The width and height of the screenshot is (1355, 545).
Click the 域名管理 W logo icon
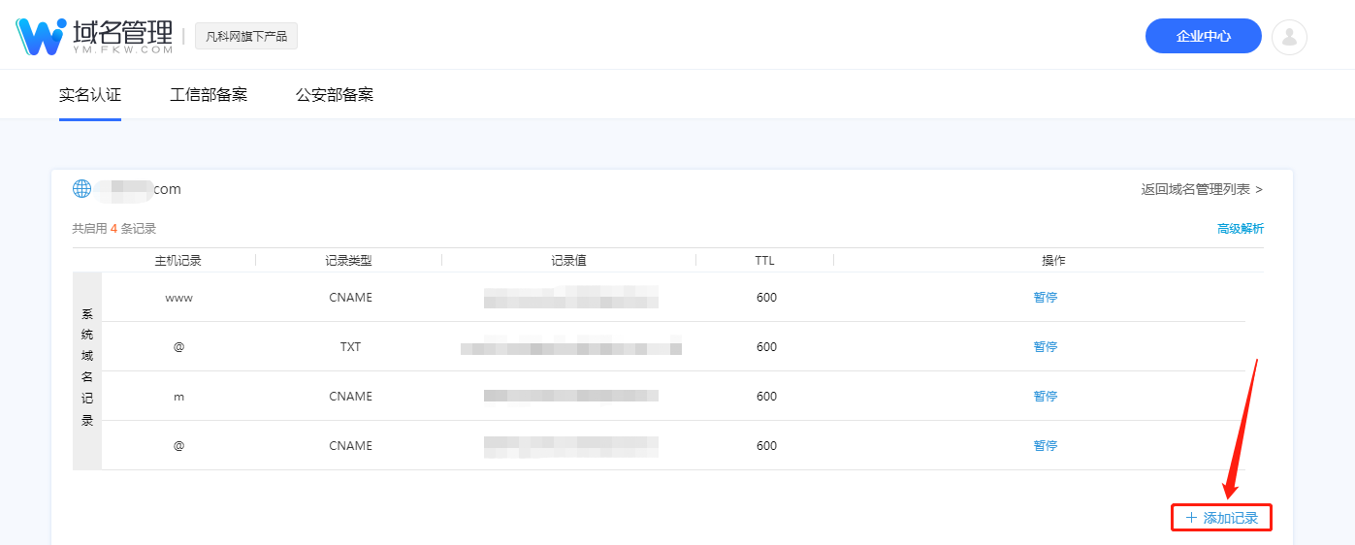[x=41, y=36]
